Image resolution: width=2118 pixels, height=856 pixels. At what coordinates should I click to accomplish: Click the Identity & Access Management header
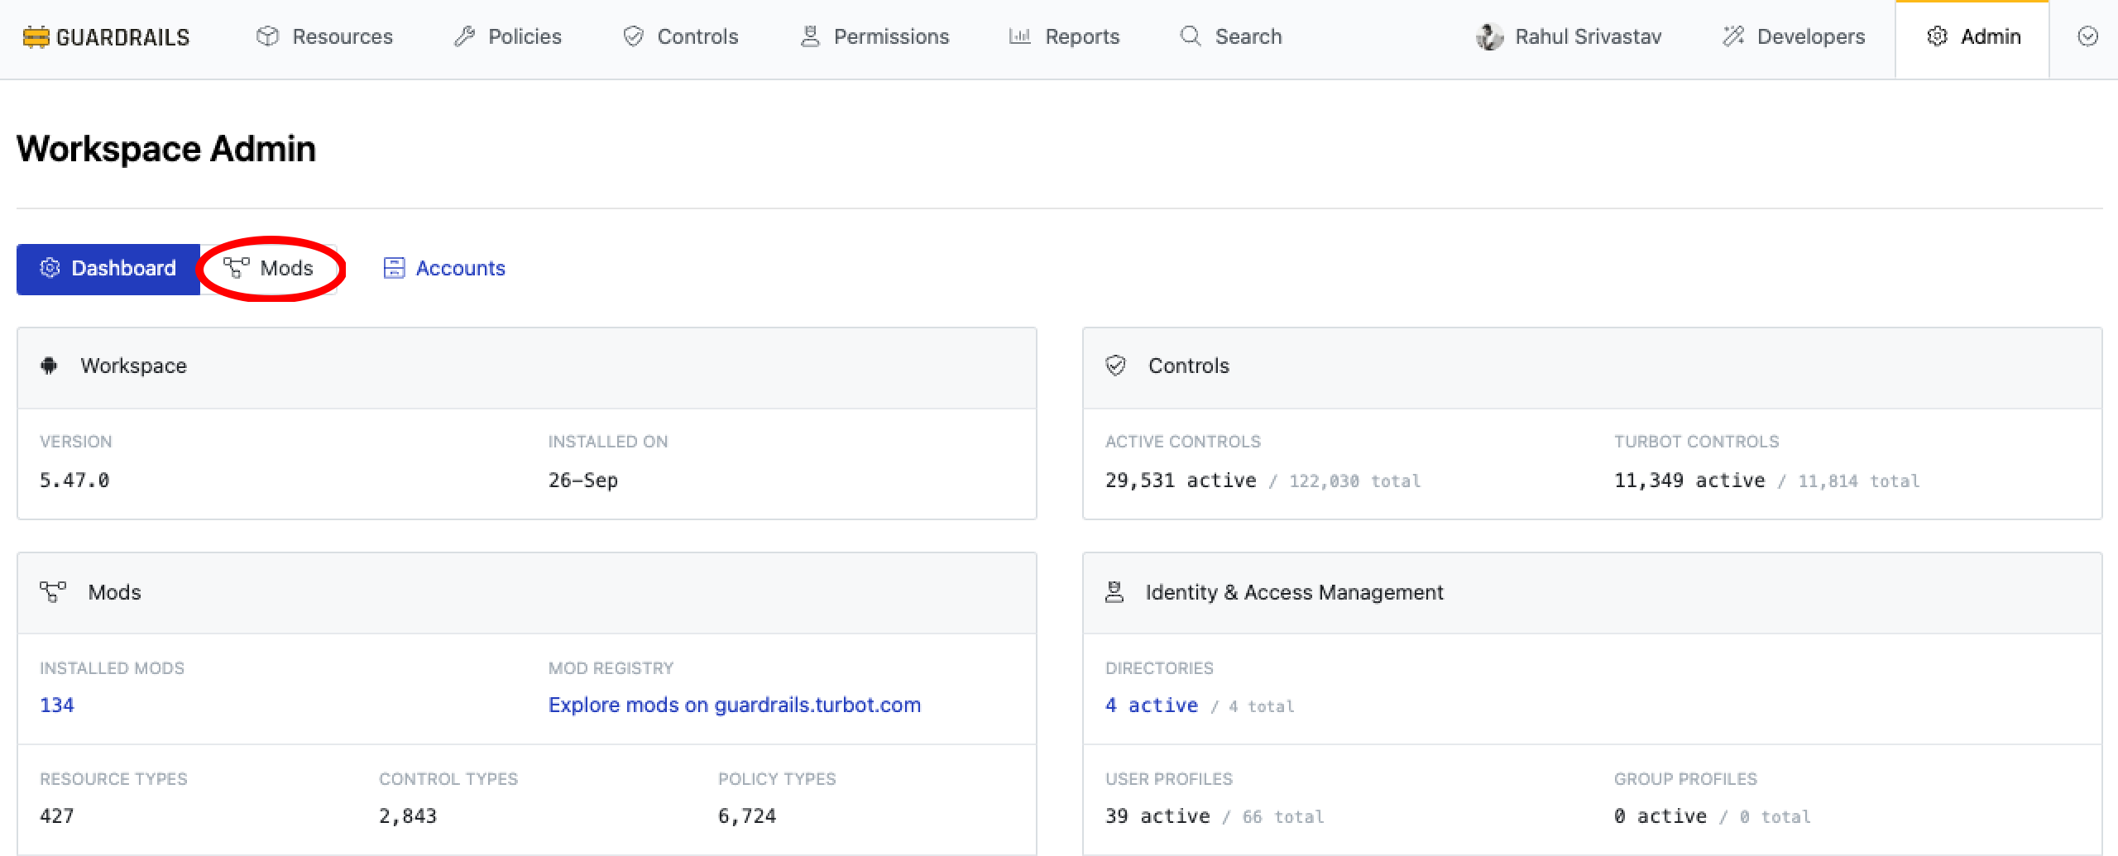tap(1293, 592)
